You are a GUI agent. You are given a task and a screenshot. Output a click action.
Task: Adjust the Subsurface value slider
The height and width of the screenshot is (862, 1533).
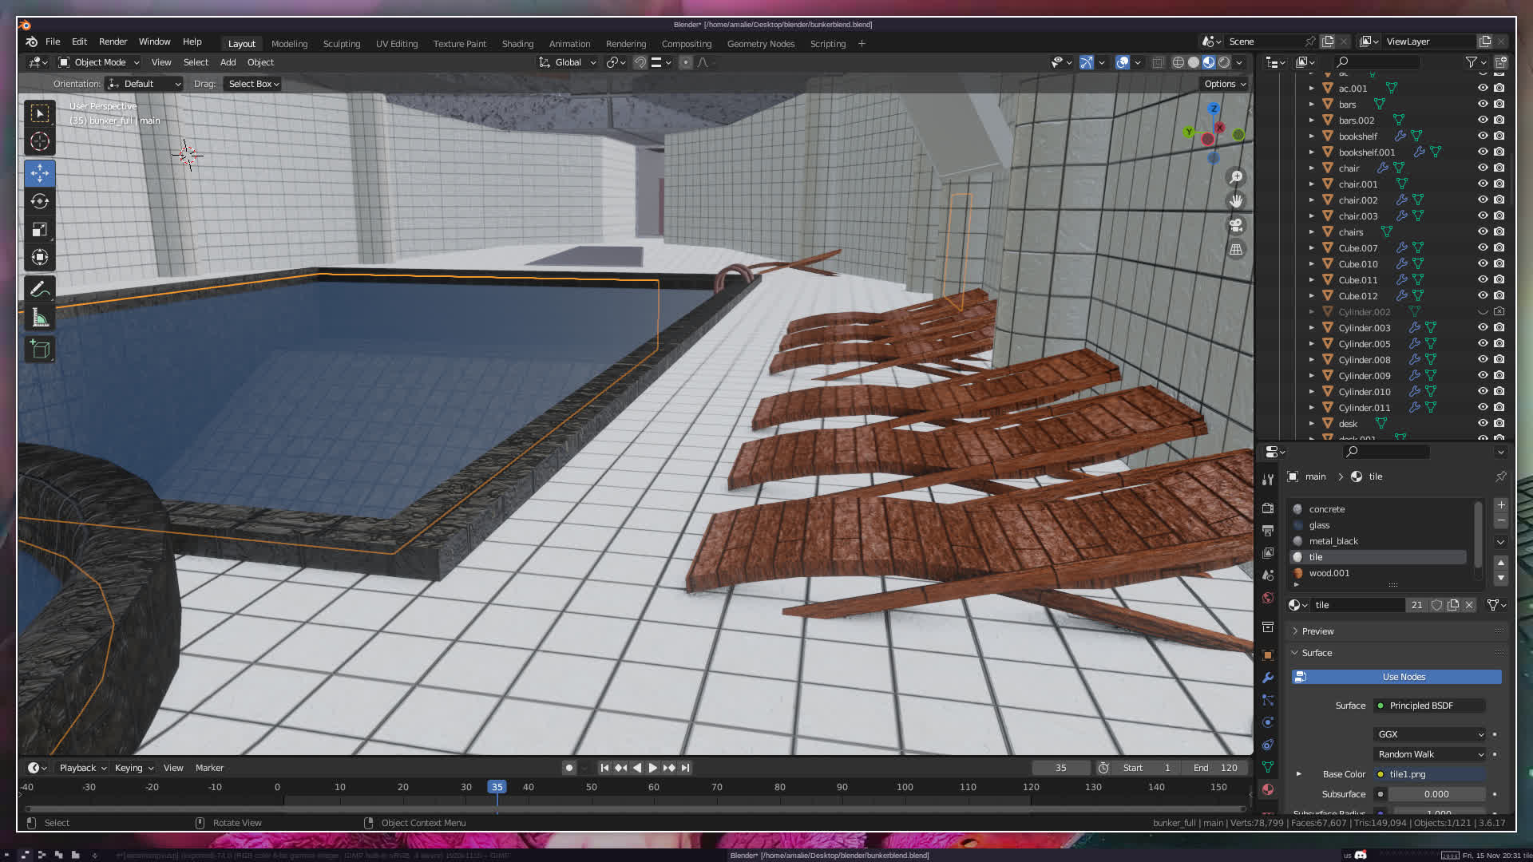(1436, 794)
